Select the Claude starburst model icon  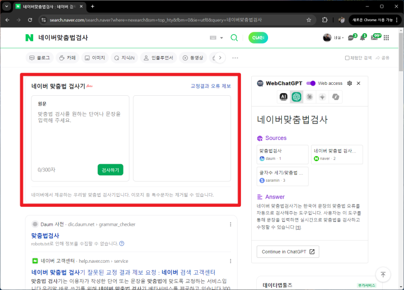point(309,97)
